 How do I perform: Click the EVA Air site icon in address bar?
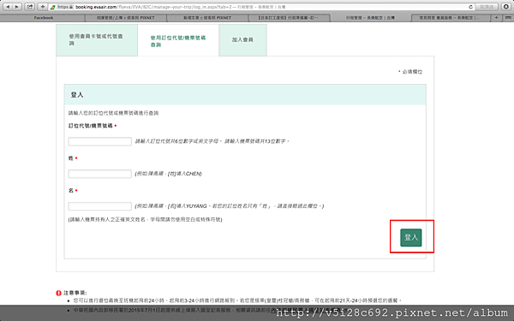click(52, 7)
